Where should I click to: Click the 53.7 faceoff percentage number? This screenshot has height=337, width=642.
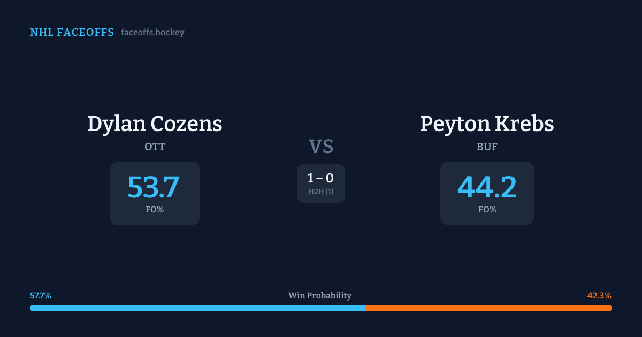coord(154,187)
